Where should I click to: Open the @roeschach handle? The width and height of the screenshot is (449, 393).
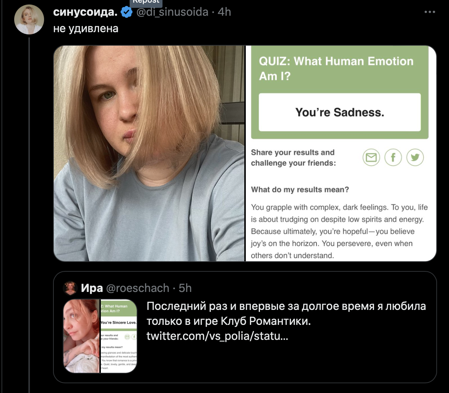tap(138, 288)
